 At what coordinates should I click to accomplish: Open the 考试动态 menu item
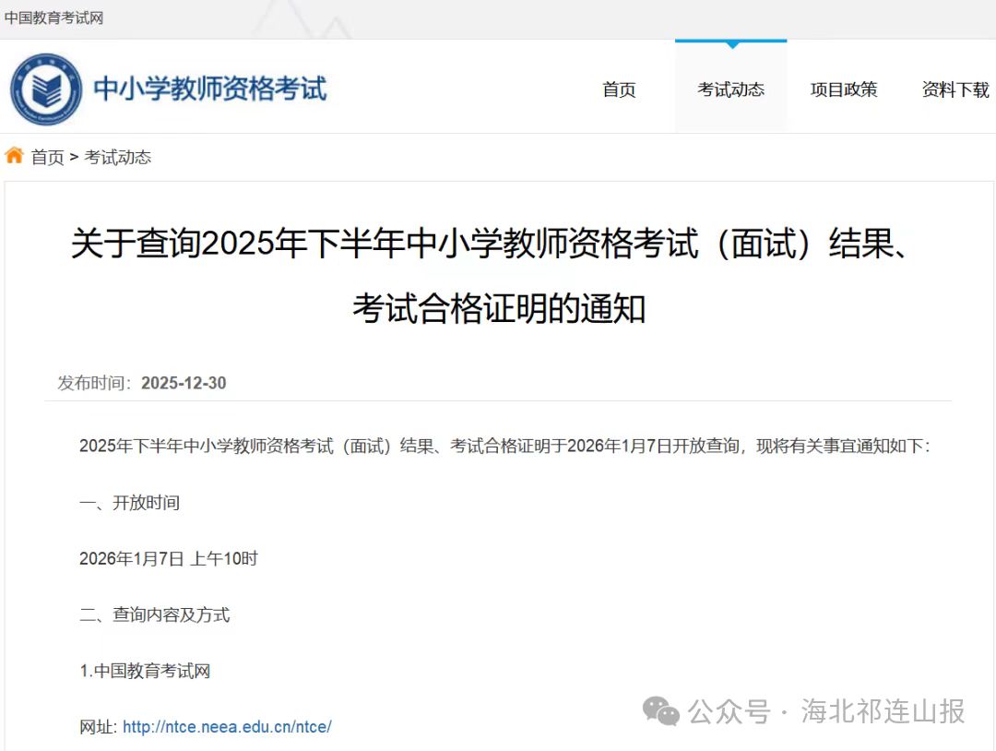coord(730,89)
